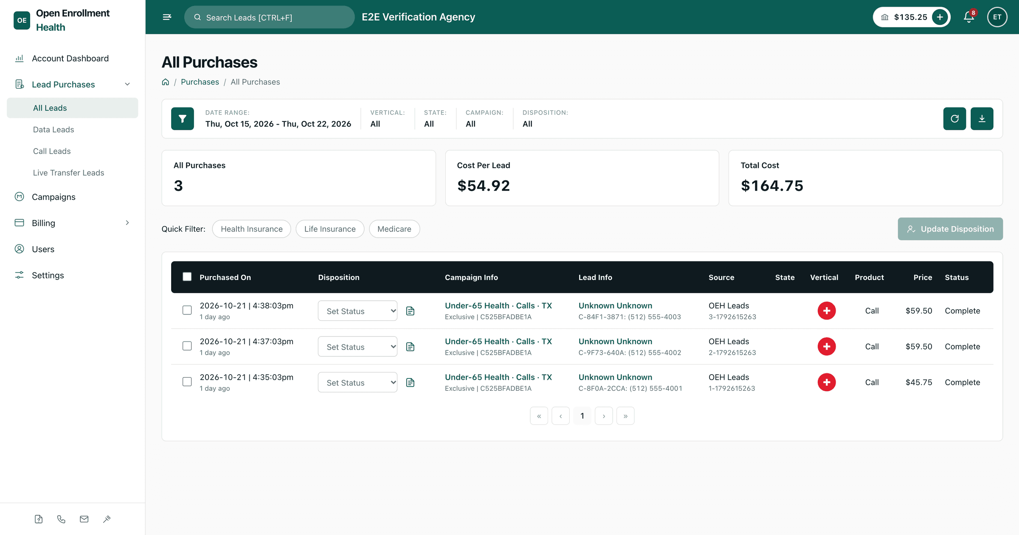Open the ET user avatar menu
Screen dimensions: 1019x535
[997, 17]
